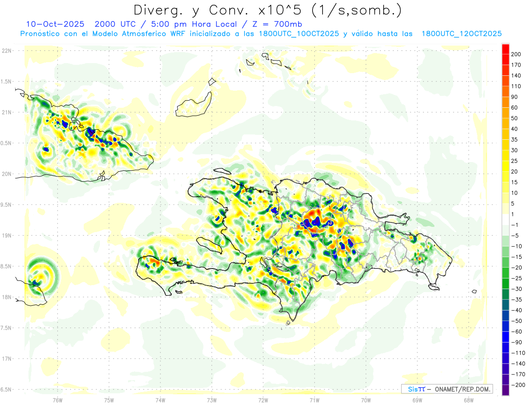Click the '7.5N' latitude label

(6, 328)
